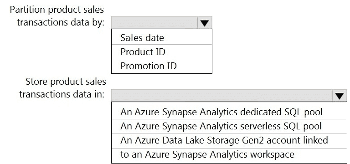Open the partition dropdown arrow
The width and height of the screenshot is (350, 164).
205,23
